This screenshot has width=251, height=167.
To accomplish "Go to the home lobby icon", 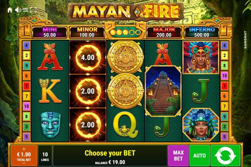I will (10, 10).
